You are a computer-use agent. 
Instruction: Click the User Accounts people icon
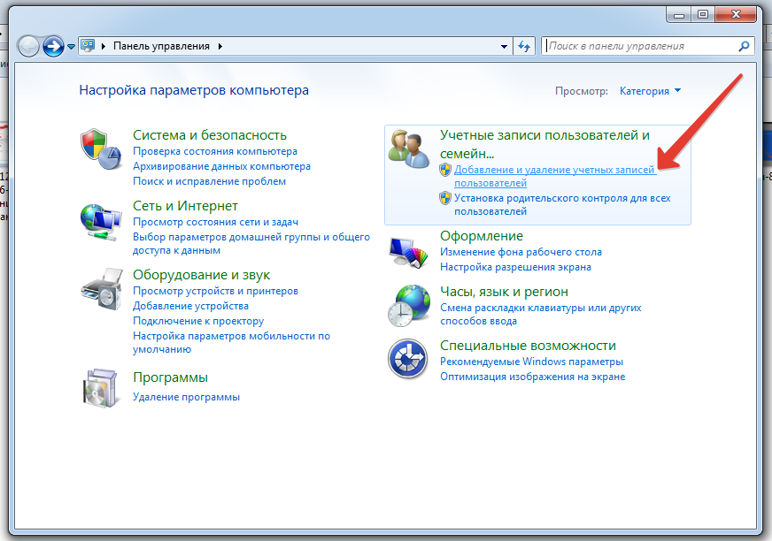pyautogui.click(x=408, y=147)
